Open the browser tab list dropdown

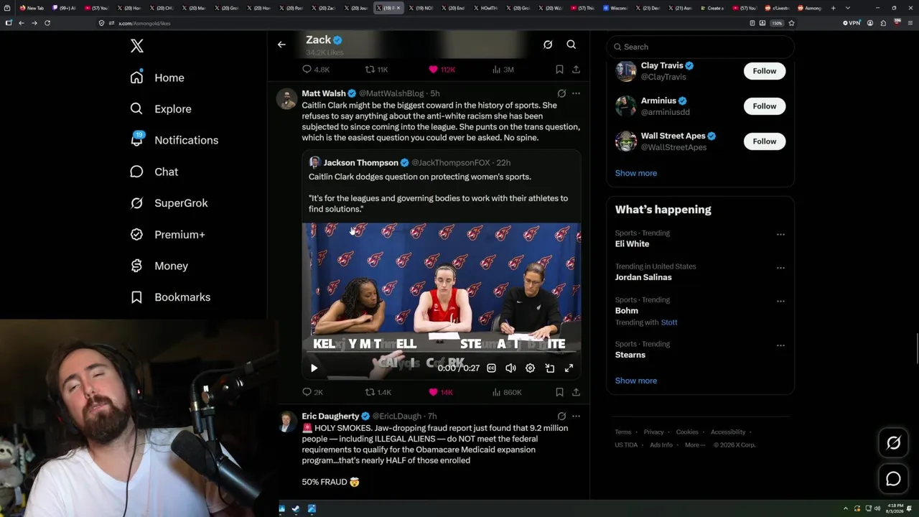pos(848,8)
